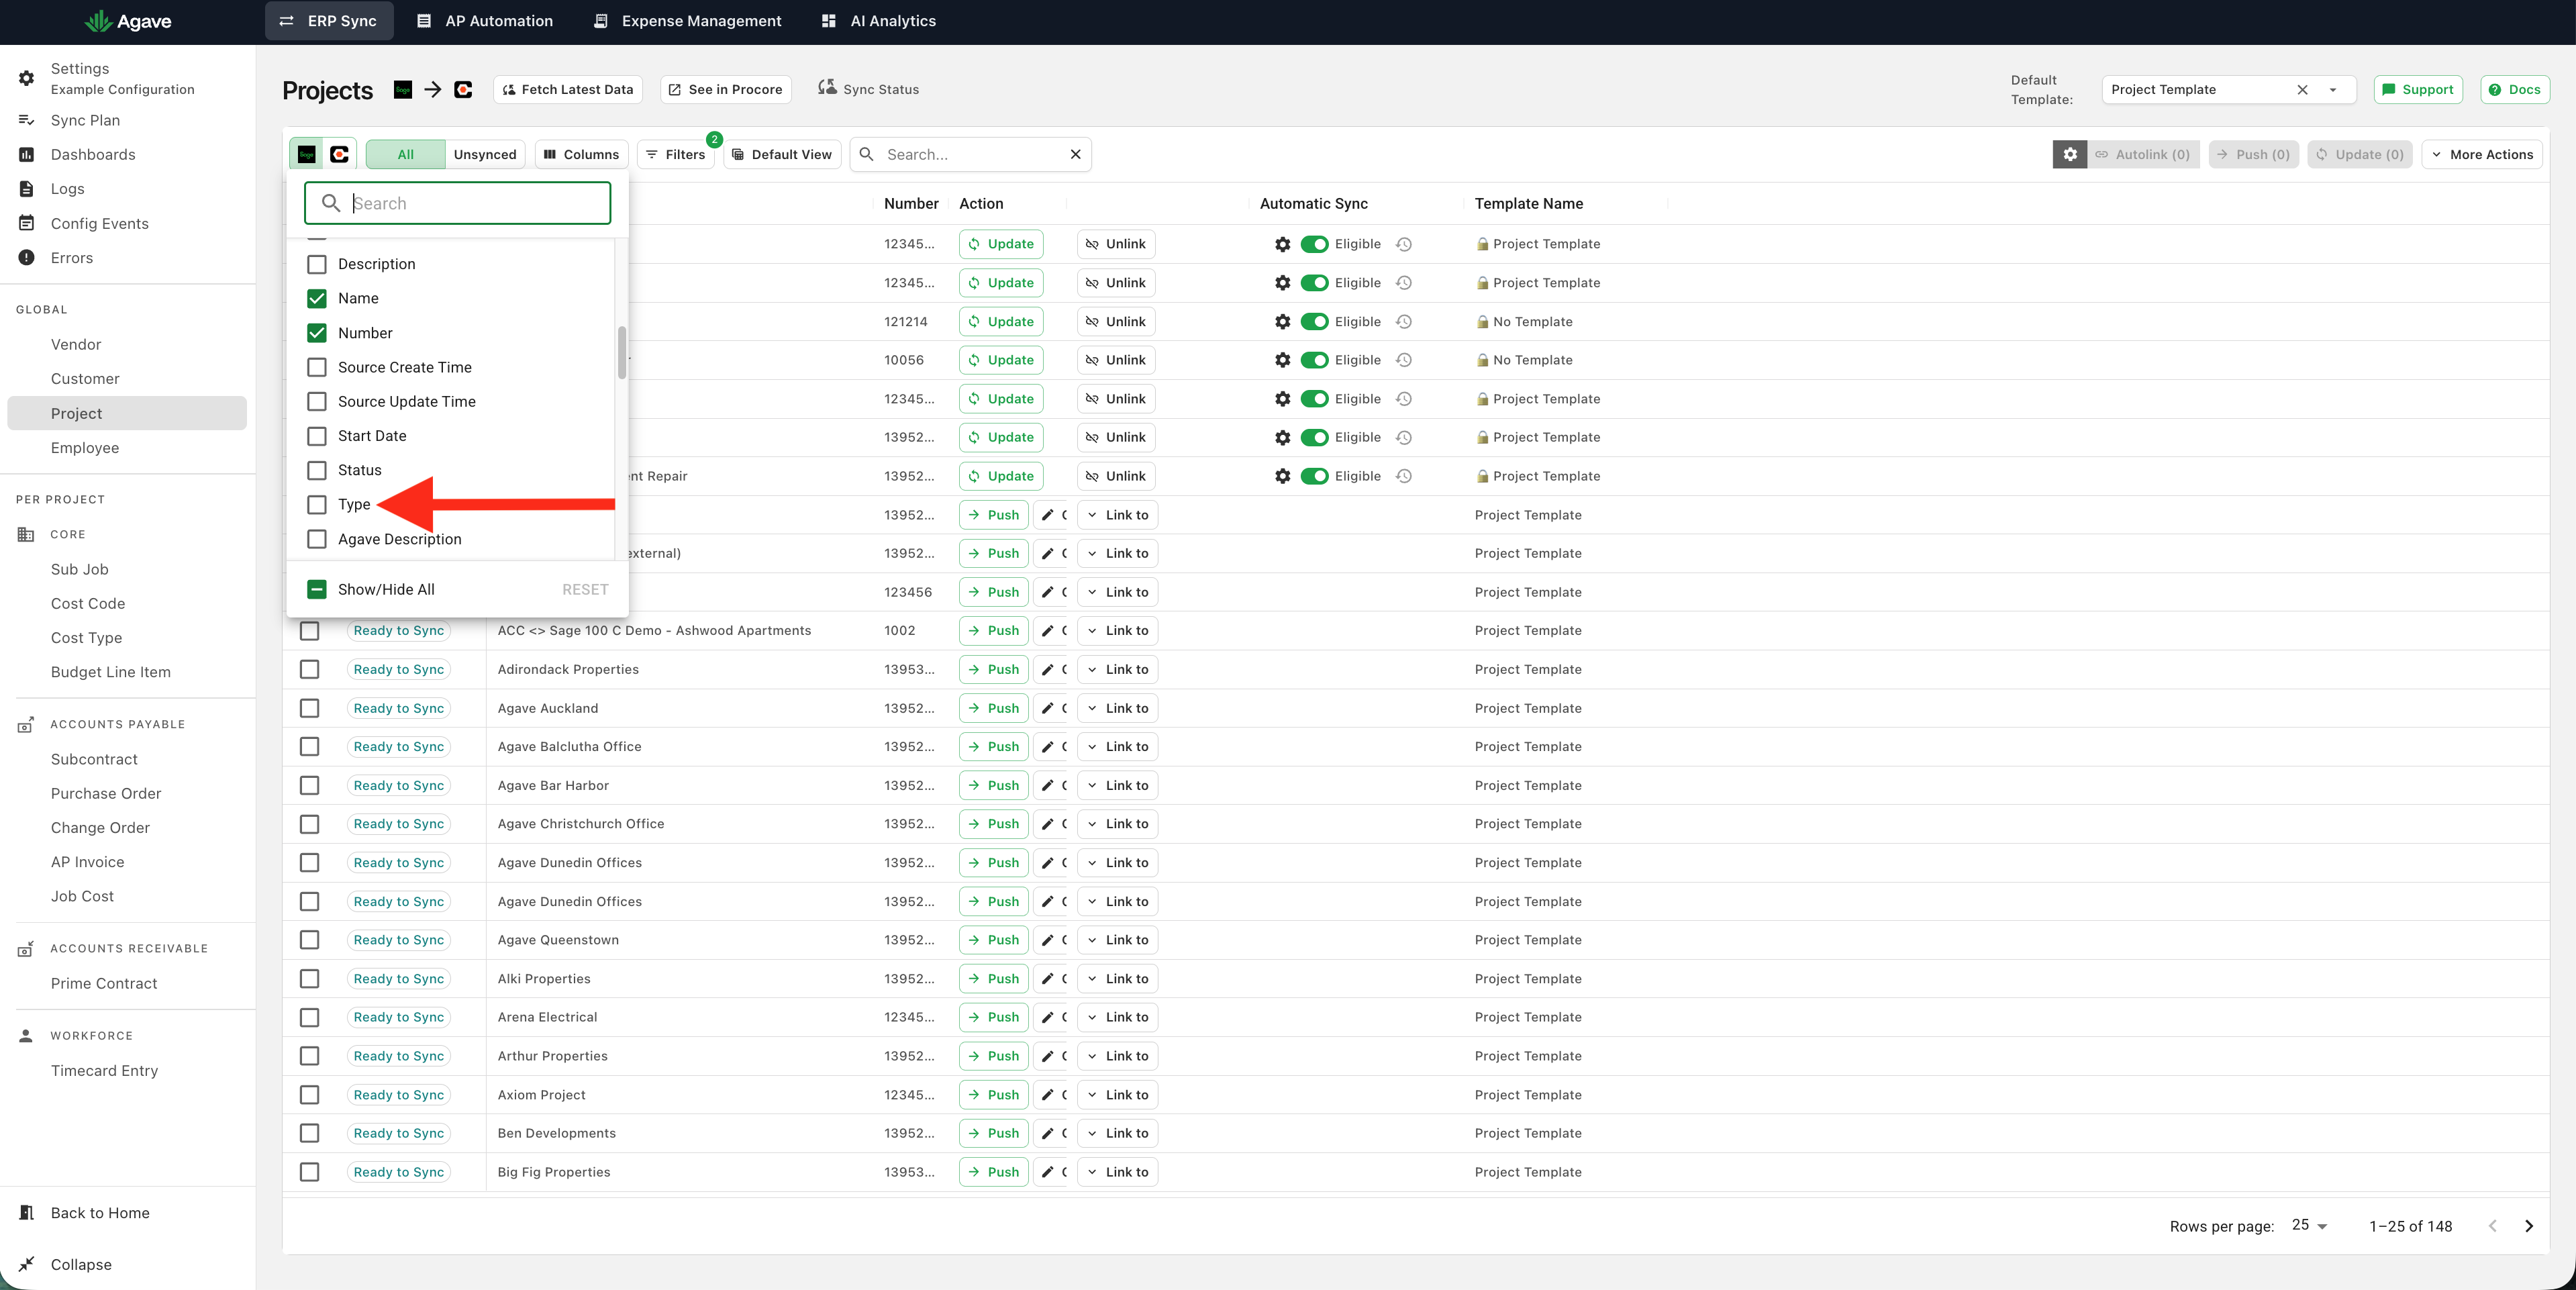The width and height of the screenshot is (2576, 1290).
Task: Open the Errors alert icon
Action: coord(27,257)
